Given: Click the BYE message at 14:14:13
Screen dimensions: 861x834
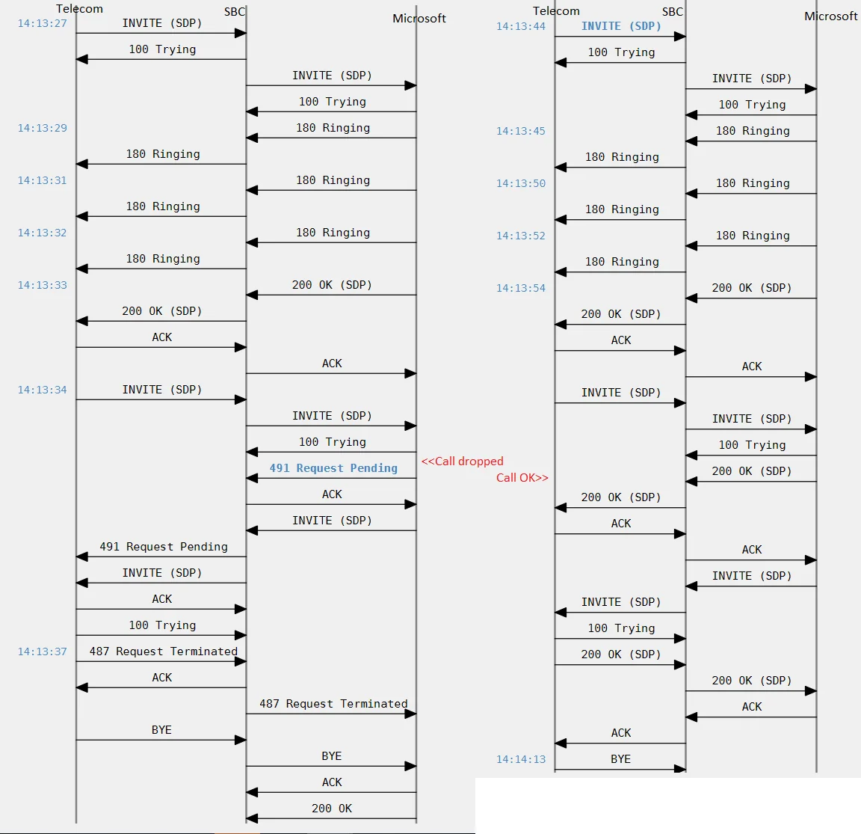Looking at the screenshot, I should tap(619, 758).
